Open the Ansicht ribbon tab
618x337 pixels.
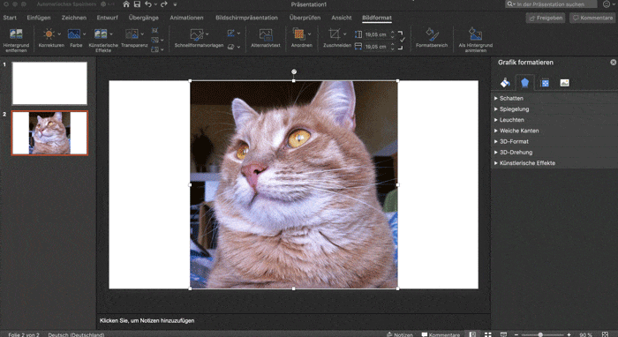tap(342, 18)
